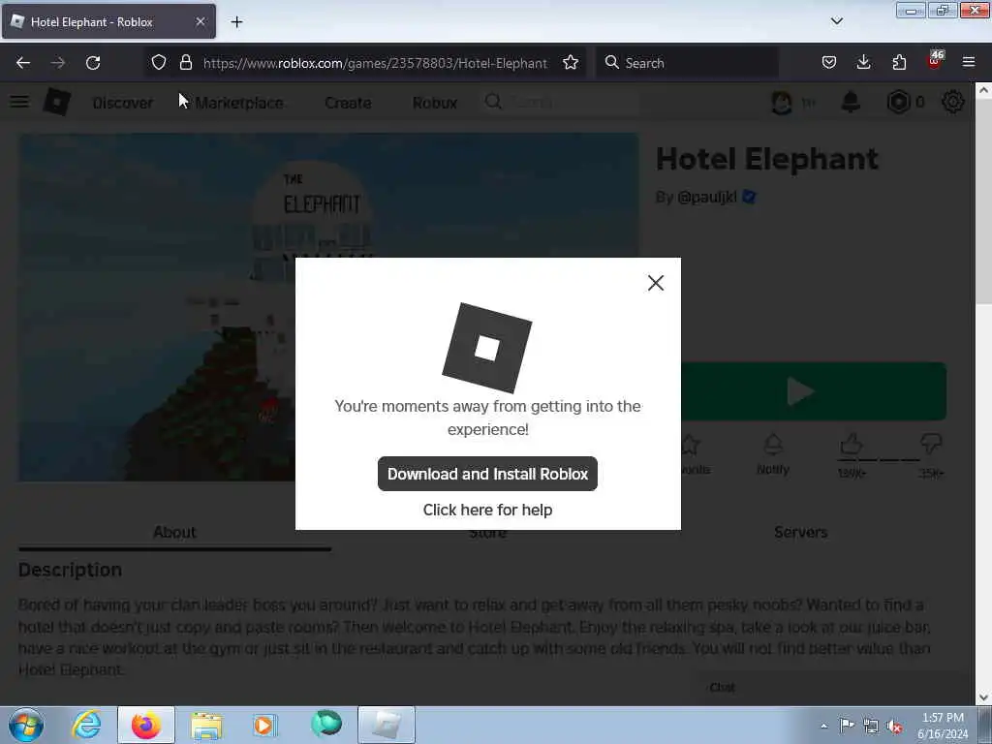The height and width of the screenshot is (744, 992).
Task: Click Download and Install Roblox button
Action: coord(487,474)
